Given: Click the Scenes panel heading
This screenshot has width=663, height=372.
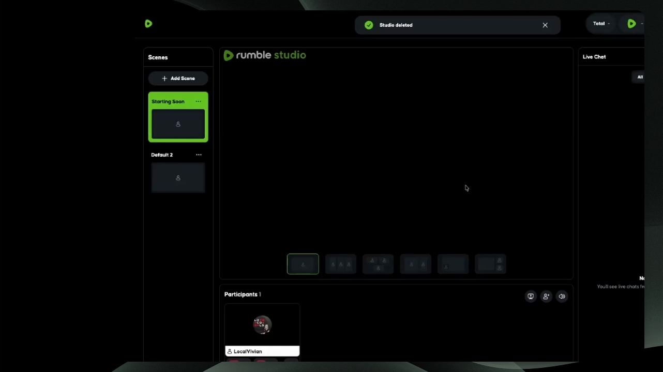Looking at the screenshot, I should point(158,57).
